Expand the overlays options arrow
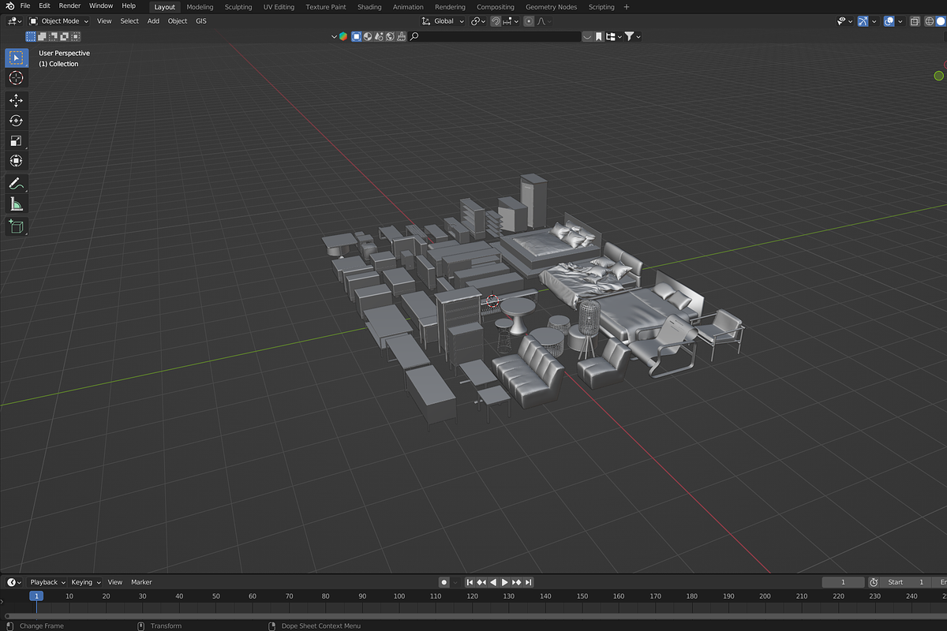Viewport: 947px width, 631px height. click(x=900, y=21)
